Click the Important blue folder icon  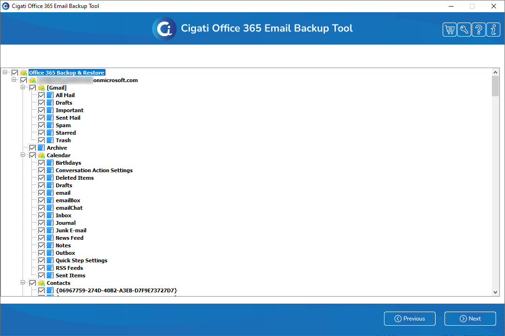pyautogui.click(x=50, y=110)
